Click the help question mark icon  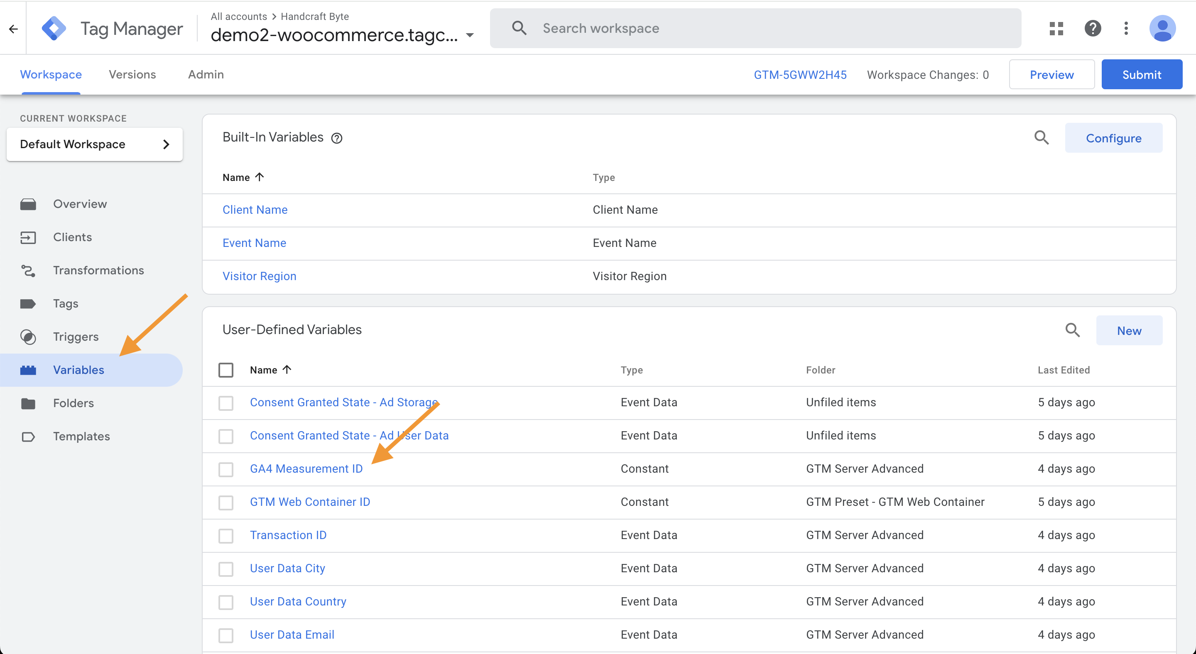coord(1093,29)
